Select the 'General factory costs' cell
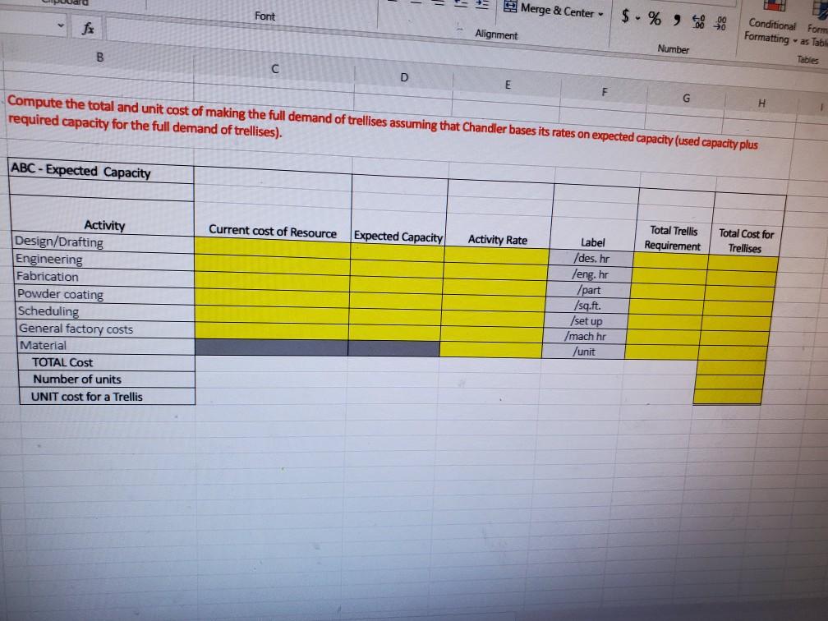The image size is (828, 621). pyautogui.click(x=106, y=329)
